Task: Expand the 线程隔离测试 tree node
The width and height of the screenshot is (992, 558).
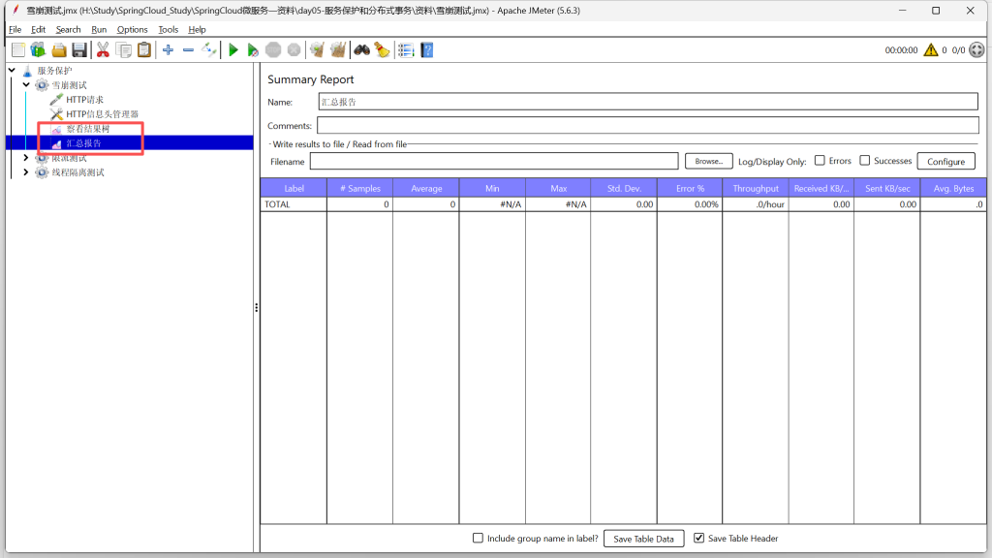Action: [x=26, y=172]
